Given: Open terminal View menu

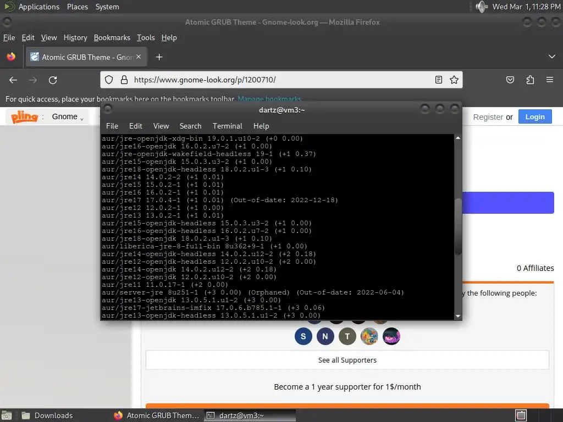Looking at the screenshot, I should pyautogui.click(x=161, y=126).
